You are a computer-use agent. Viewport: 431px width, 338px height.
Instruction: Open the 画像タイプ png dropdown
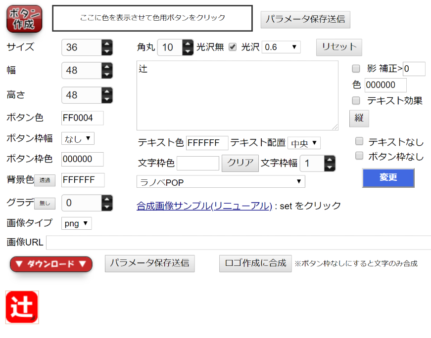point(76,223)
